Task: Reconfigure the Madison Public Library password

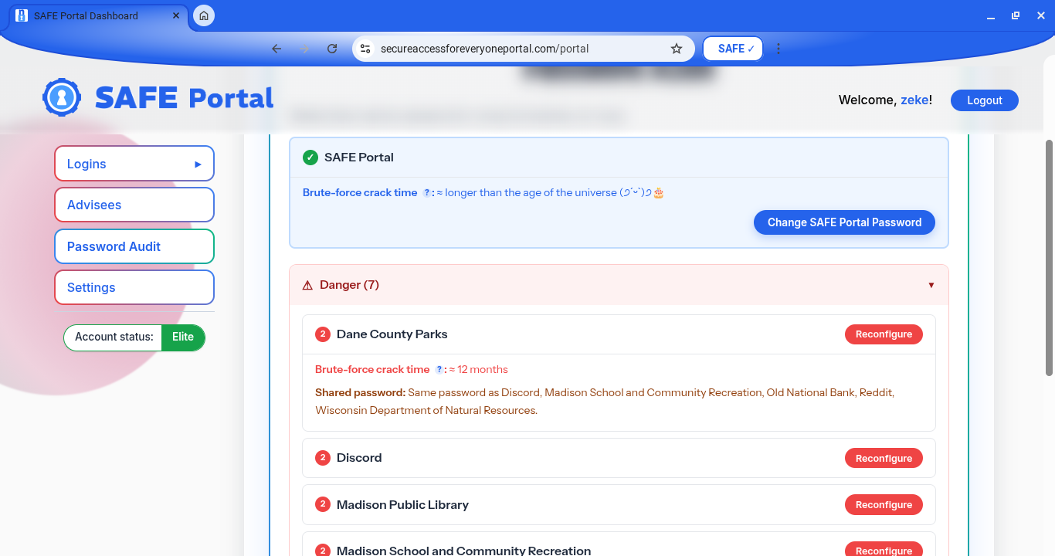Action: coord(884,504)
